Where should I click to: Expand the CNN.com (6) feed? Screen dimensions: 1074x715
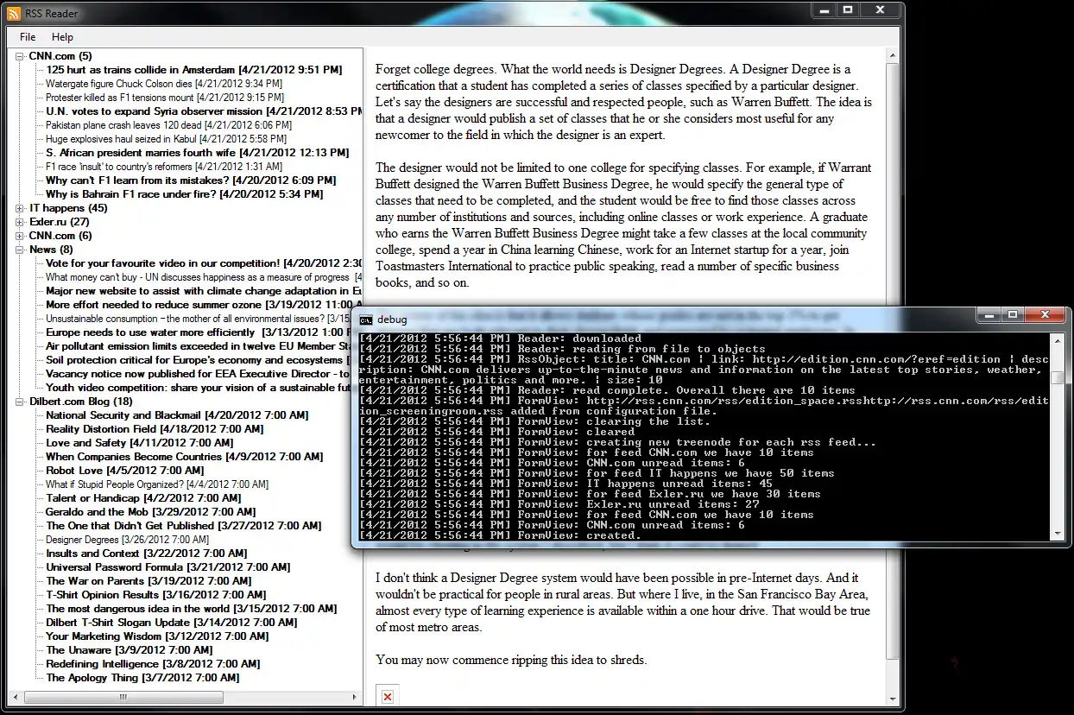(x=21, y=236)
